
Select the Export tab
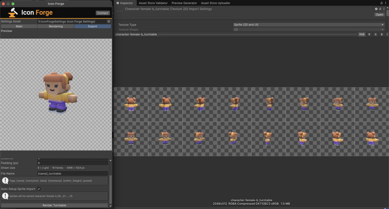[93, 26]
